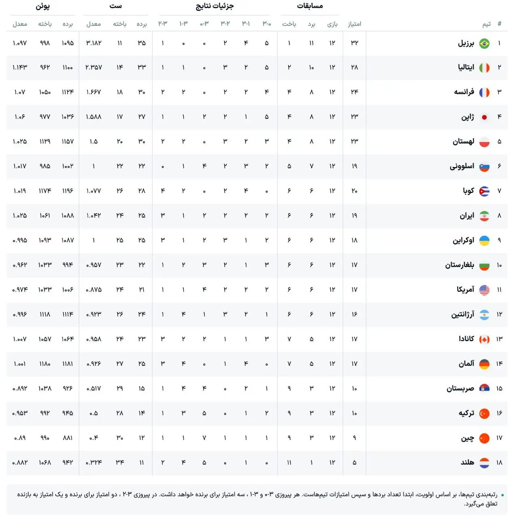The width and height of the screenshot is (518, 516).
Task: Click the Cuba flag icon
Action: (484, 191)
